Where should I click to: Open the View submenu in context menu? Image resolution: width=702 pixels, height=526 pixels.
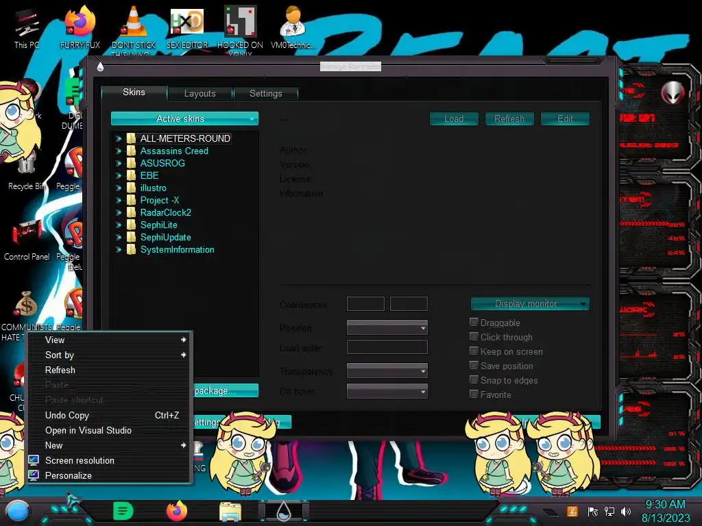(x=110, y=340)
